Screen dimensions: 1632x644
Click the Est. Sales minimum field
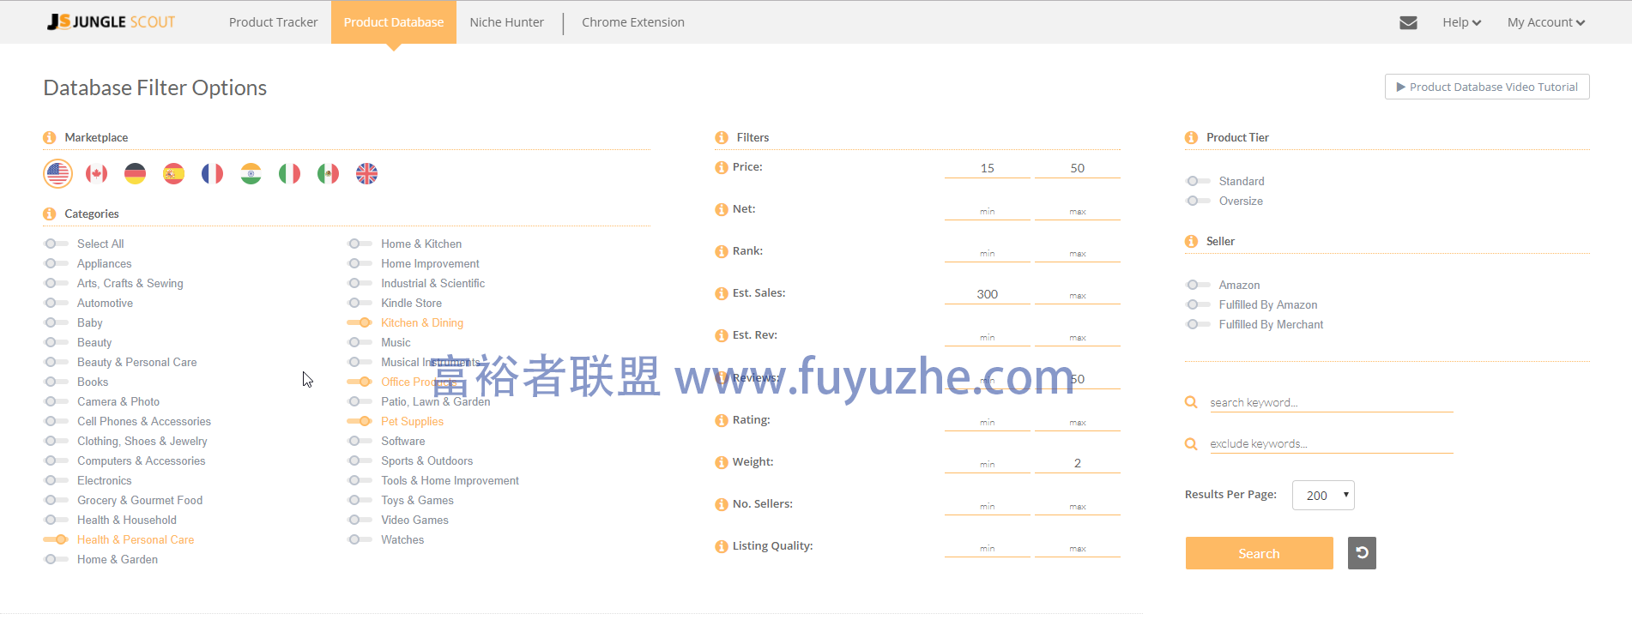988,294
